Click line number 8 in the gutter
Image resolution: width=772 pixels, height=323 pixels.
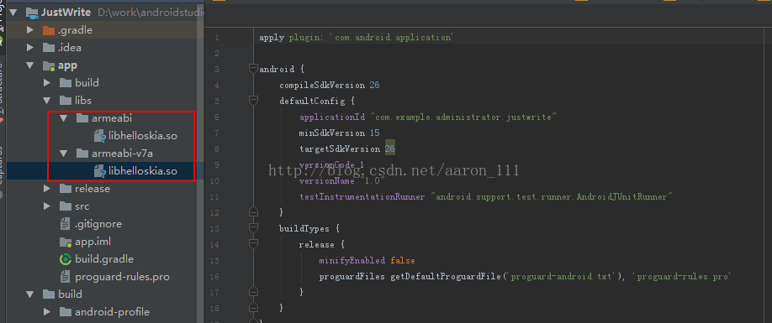tap(217, 148)
